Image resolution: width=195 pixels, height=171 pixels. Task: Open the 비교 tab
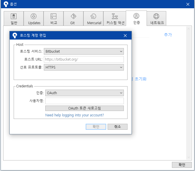tap(54, 18)
